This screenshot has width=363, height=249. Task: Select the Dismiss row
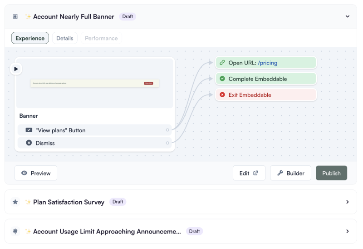point(95,143)
